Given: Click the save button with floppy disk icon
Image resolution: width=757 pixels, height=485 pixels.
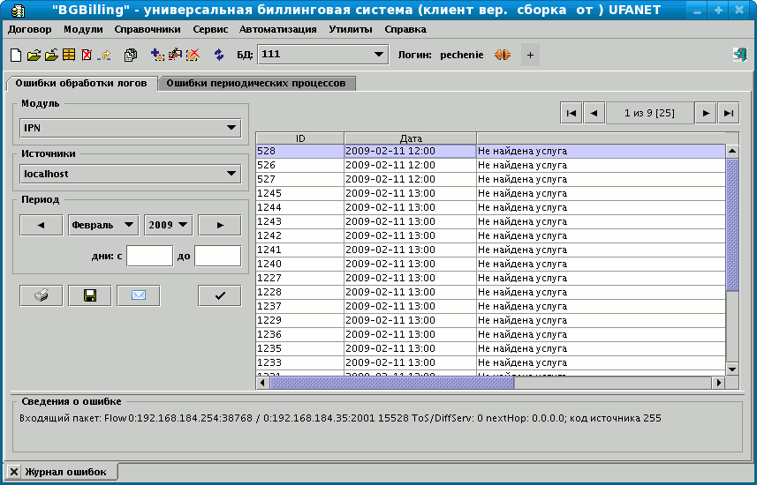Looking at the screenshot, I should point(90,295).
